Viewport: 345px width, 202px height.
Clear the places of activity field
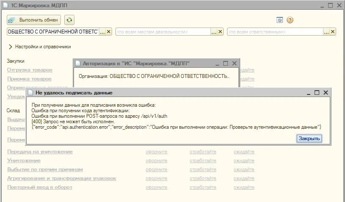click(x=220, y=32)
